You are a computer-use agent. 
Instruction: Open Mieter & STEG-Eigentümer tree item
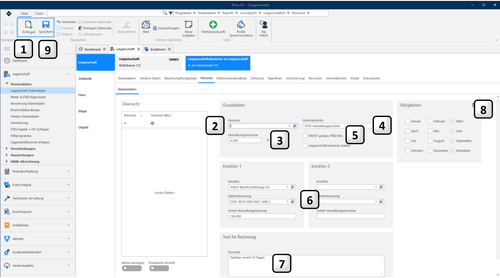28,97
